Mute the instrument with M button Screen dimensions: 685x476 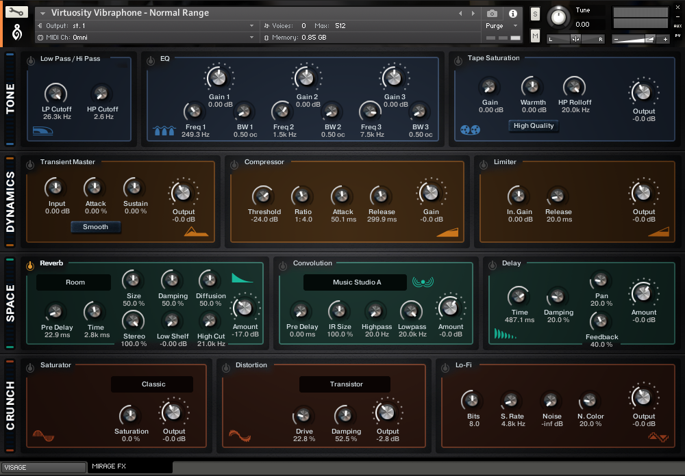(x=535, y=36)
